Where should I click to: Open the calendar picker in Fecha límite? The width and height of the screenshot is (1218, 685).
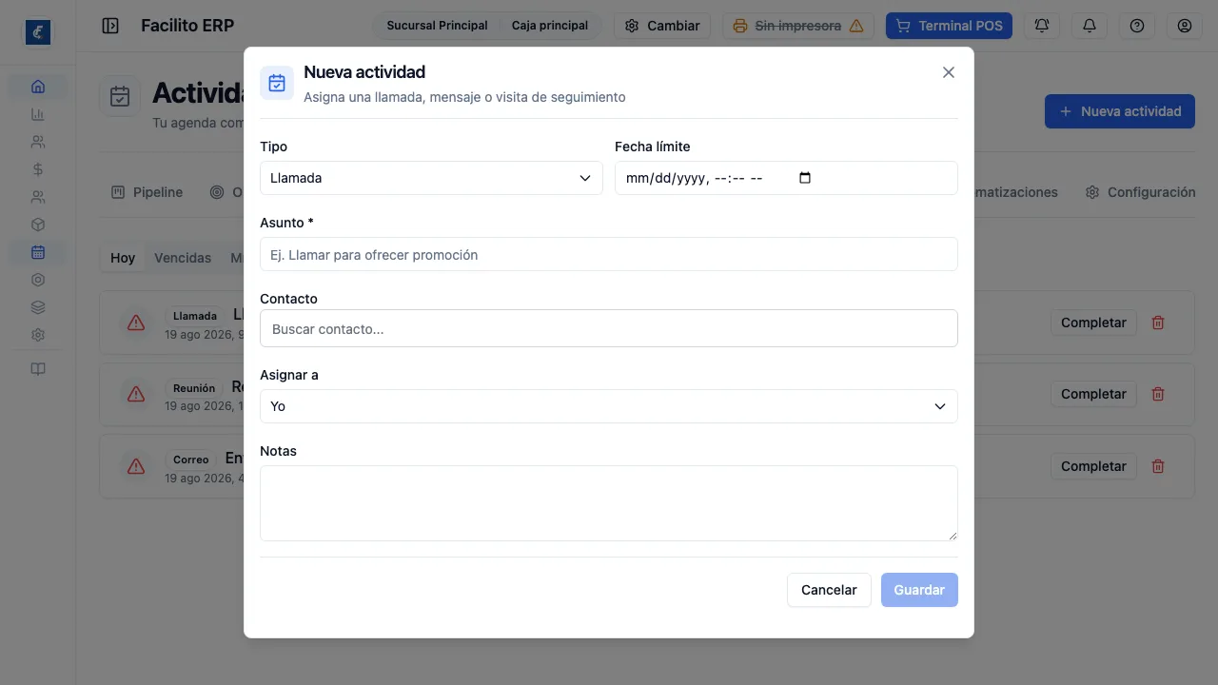[805, 178]
